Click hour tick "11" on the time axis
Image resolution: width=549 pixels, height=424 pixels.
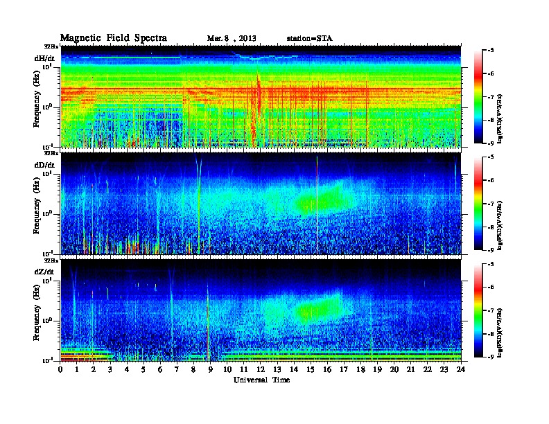tap(244, 369)
